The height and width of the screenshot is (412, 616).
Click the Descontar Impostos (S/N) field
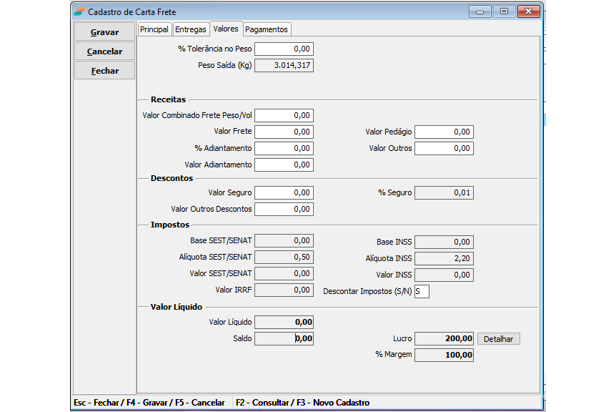[x=422, y=292]
